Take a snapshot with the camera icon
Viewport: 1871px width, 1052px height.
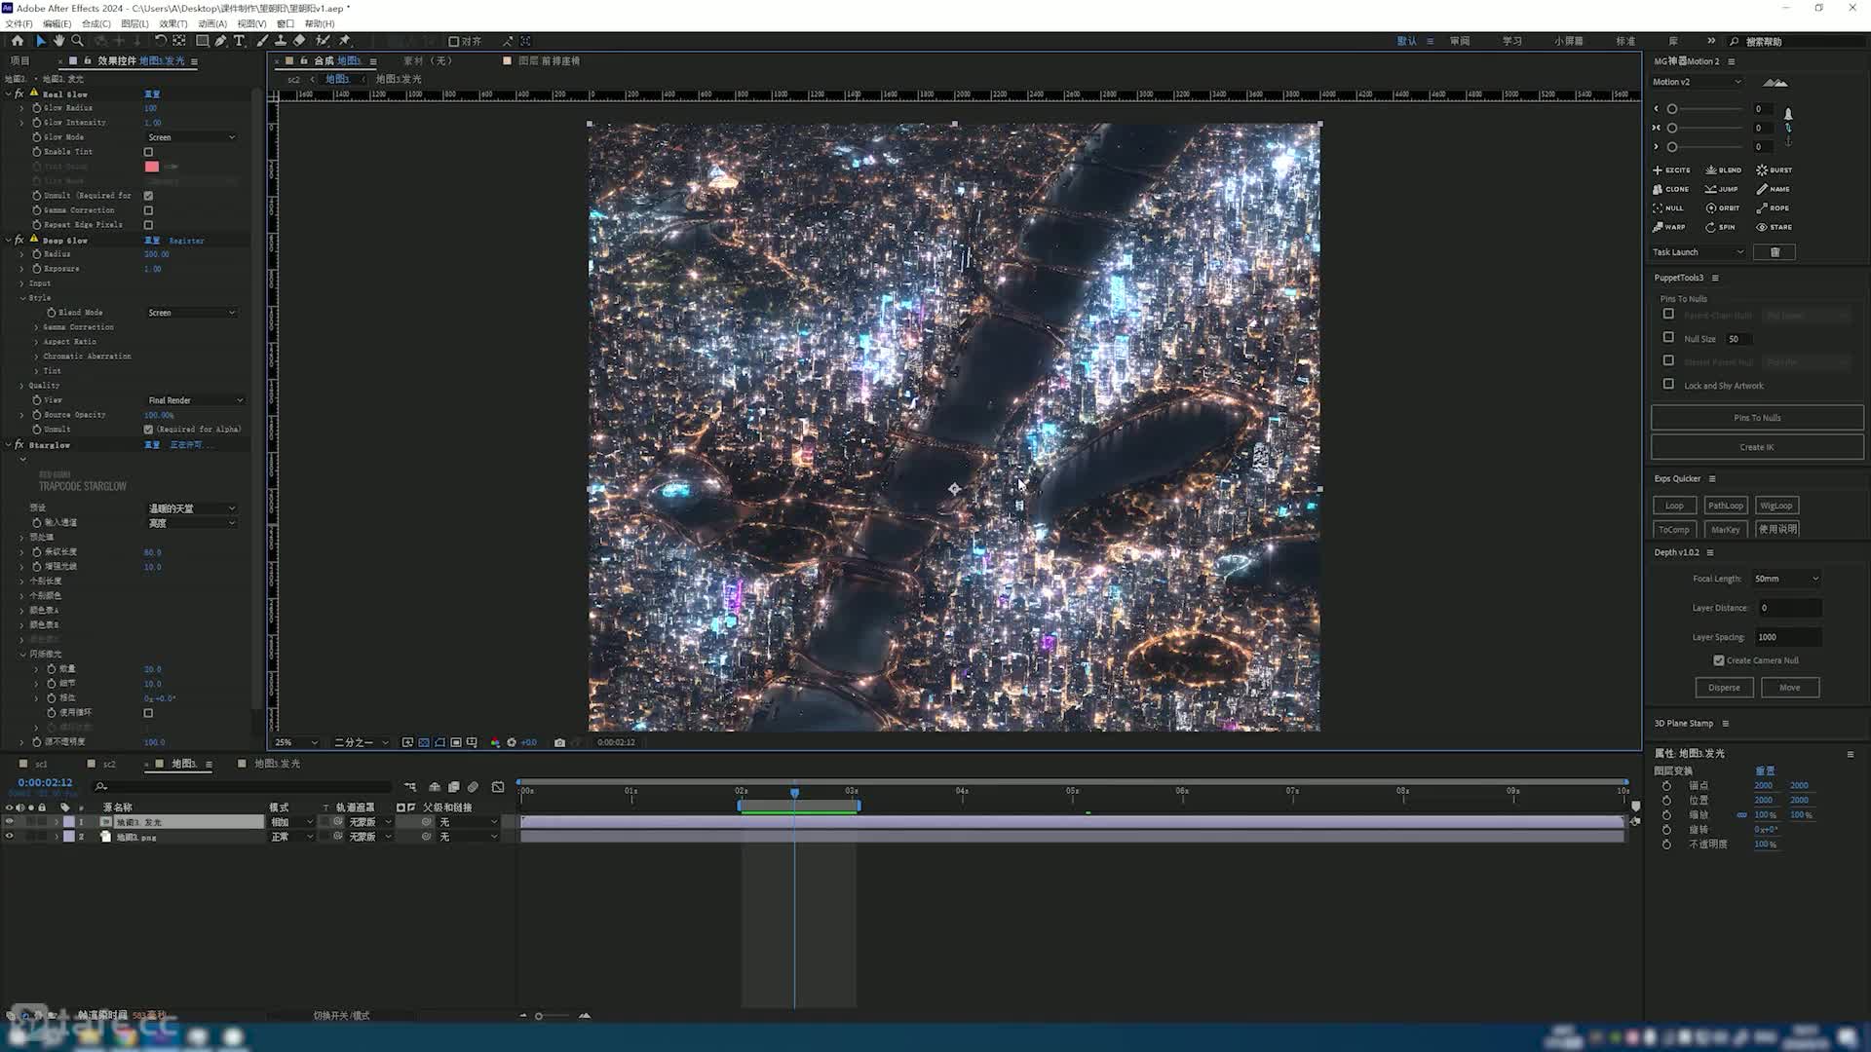(559, 742)
